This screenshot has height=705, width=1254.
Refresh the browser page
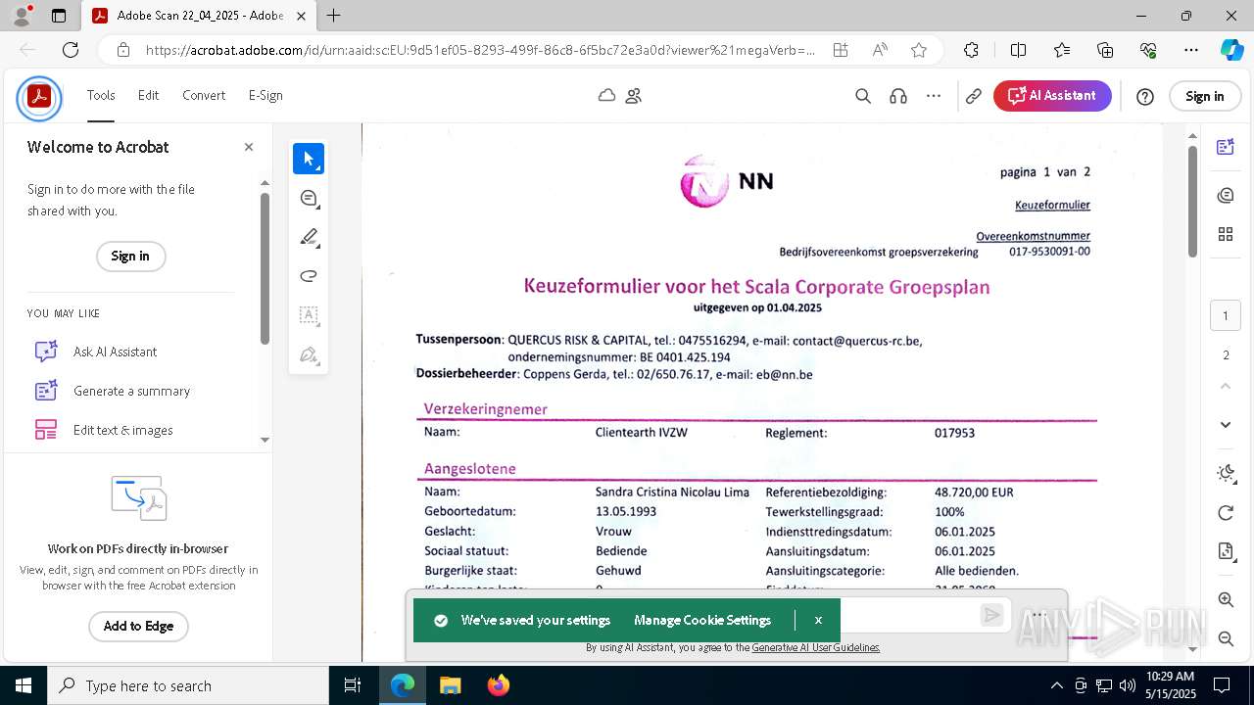[71, 50]
